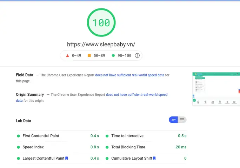Click the First Contentful Paint metric label
240x168 pixels.
(41, 136)
